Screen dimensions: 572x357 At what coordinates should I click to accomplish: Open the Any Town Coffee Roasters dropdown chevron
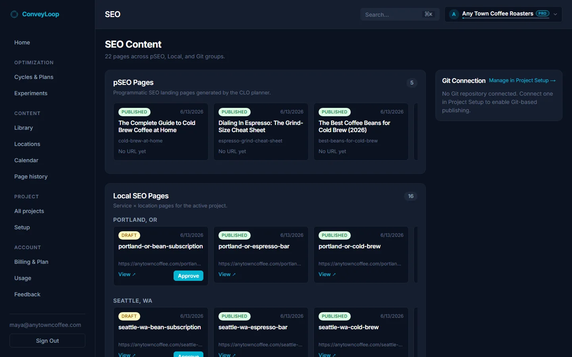click(555, 14)
